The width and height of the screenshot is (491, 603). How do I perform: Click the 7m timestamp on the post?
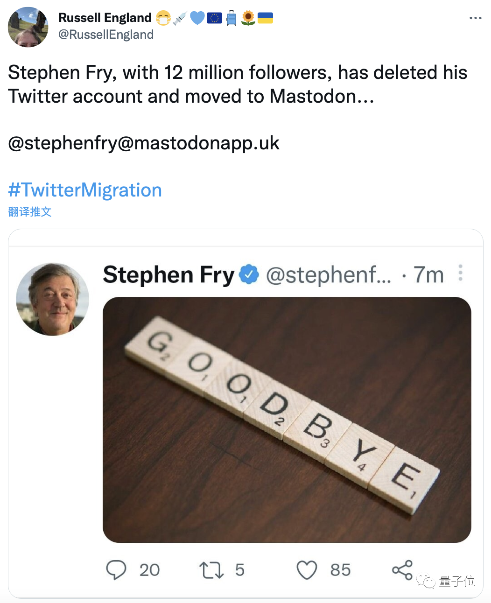coord(428,275)
